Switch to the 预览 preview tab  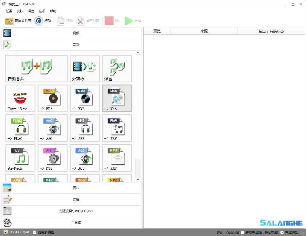click(156, 31)
